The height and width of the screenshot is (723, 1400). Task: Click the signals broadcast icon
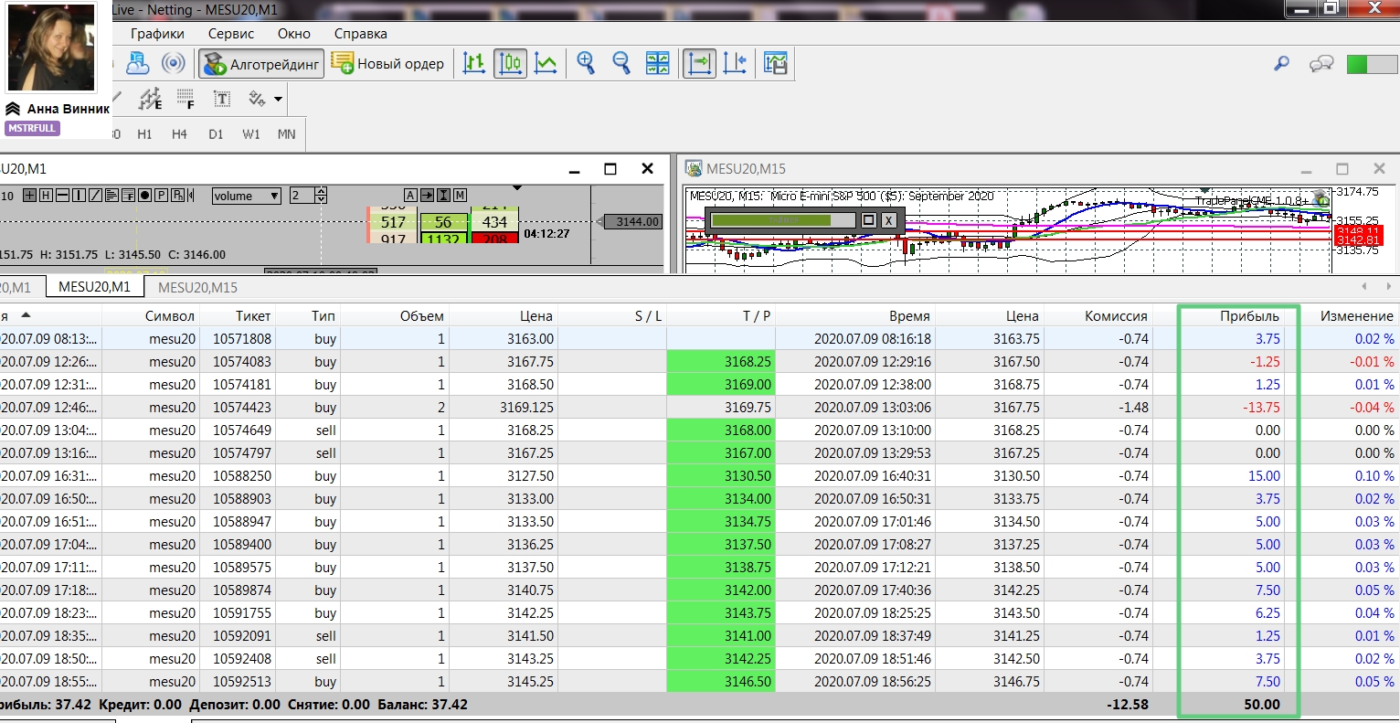click(173, 63)
